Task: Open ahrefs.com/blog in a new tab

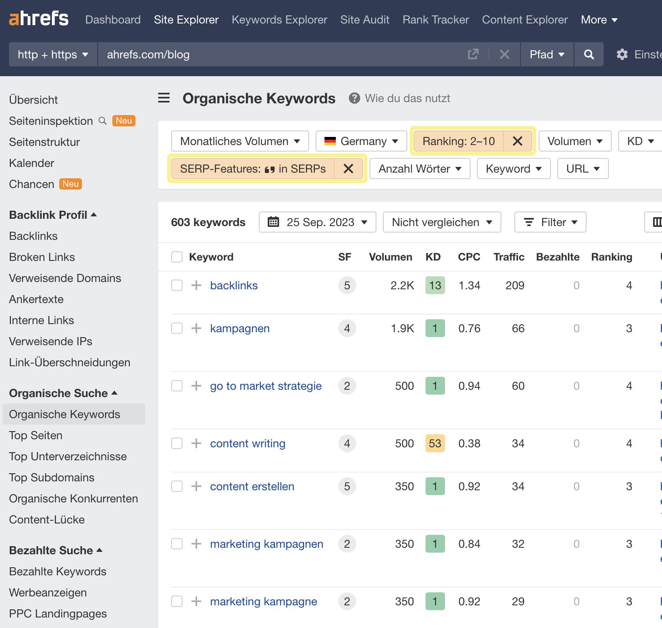Action: (x=473, y=54)
